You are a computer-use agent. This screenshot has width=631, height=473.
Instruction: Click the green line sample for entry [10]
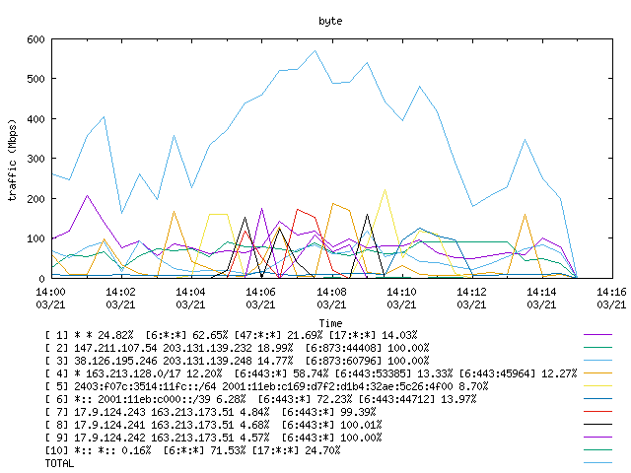click(598, 450)
